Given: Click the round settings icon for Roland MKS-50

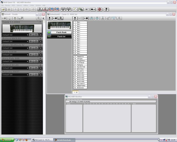Looking at the screenshot, I should 41,41.
